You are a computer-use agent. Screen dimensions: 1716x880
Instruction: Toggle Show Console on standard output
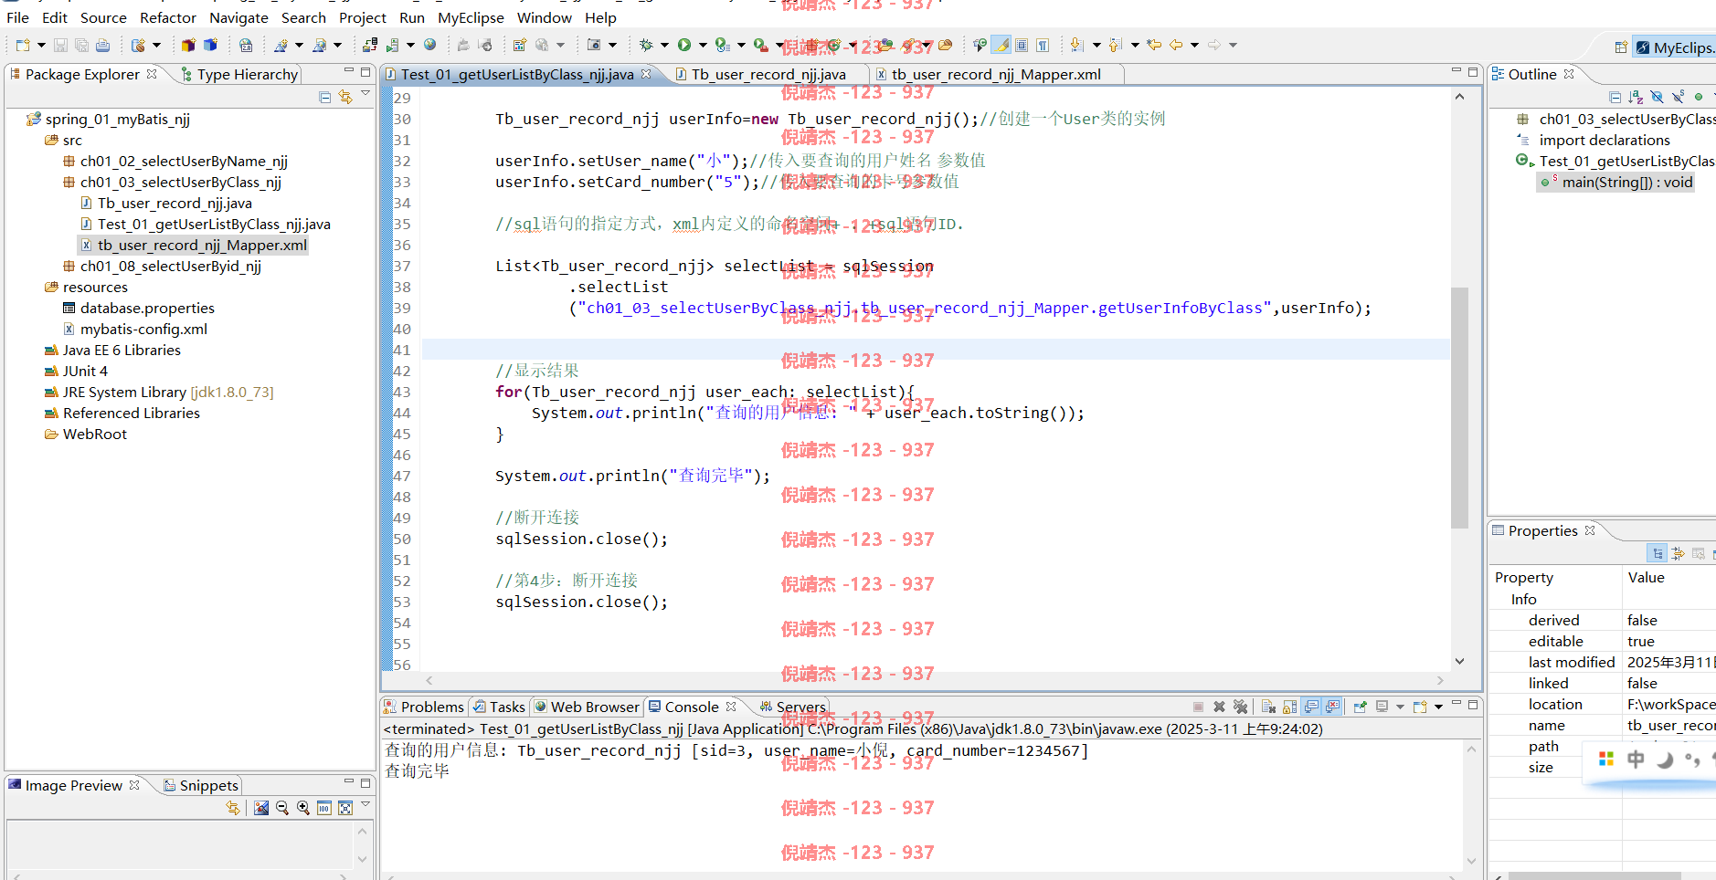point(1311,707)
